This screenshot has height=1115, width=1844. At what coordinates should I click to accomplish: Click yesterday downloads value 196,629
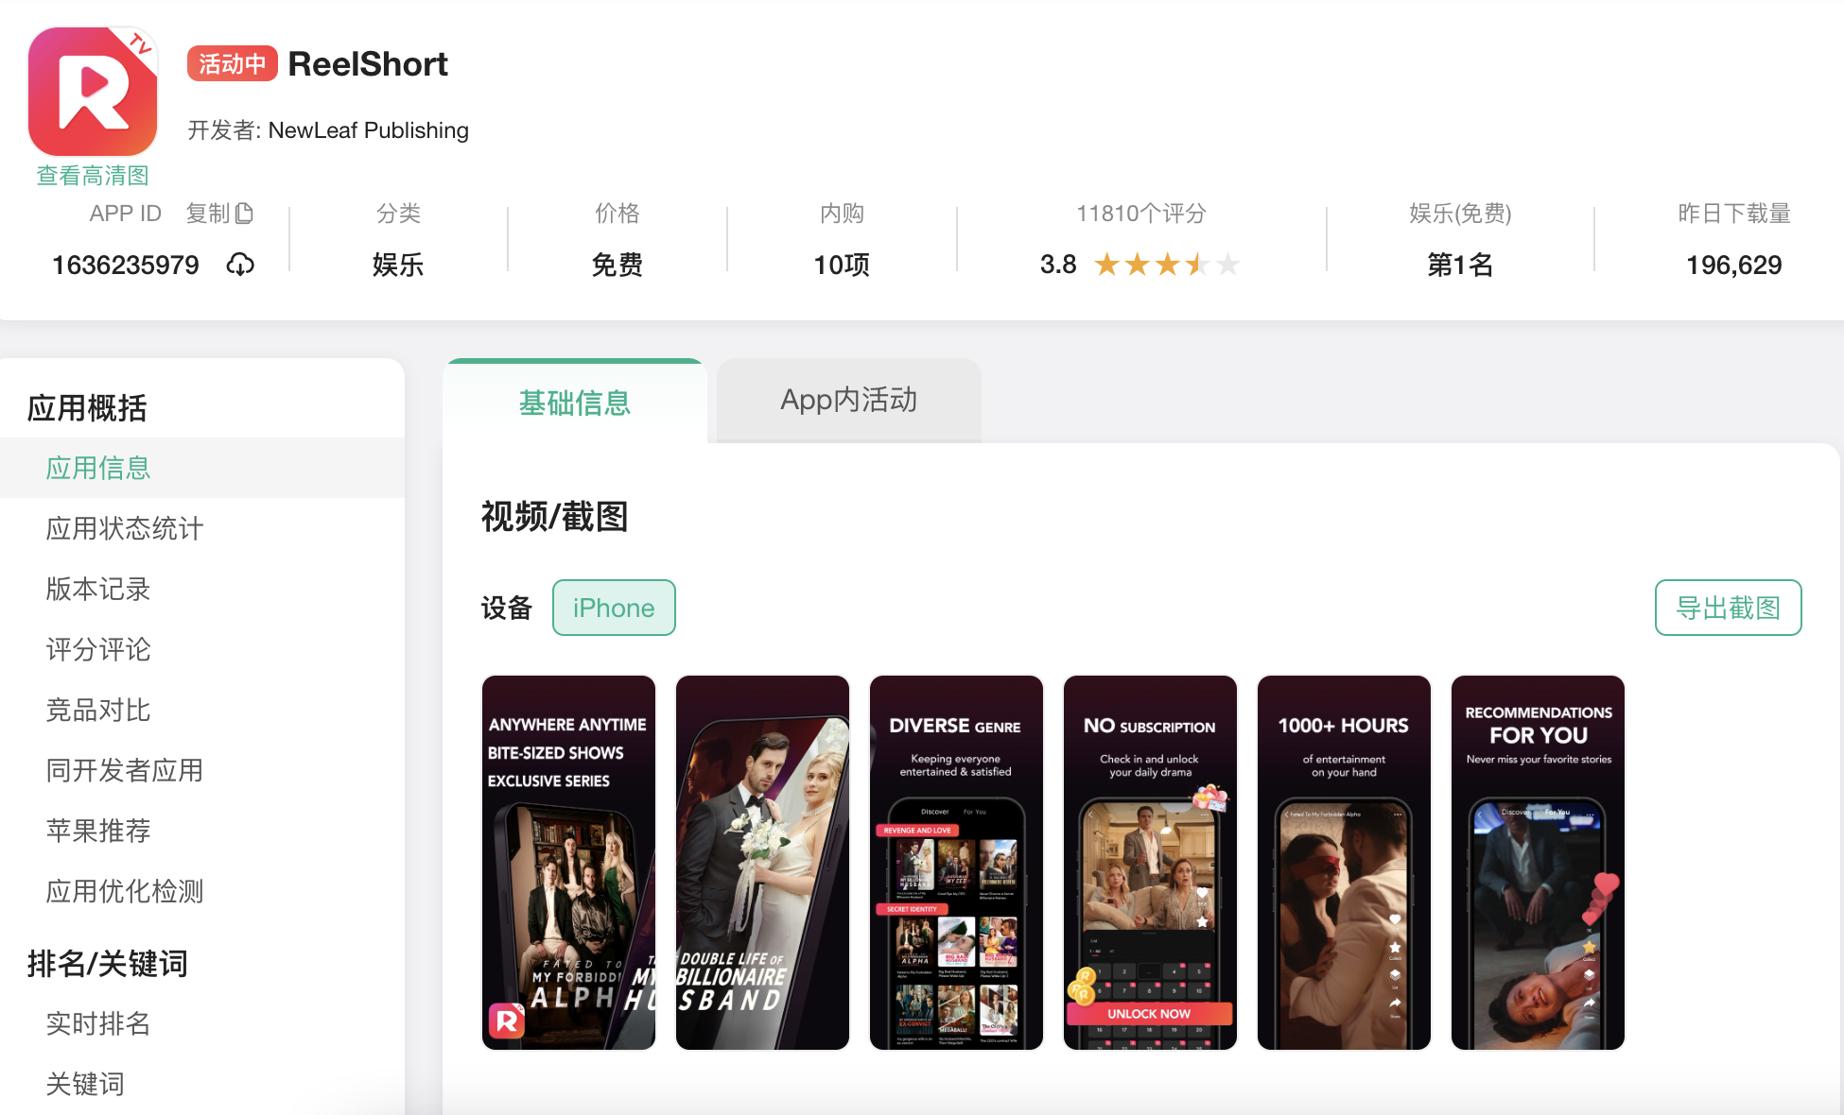[1734, 265]
